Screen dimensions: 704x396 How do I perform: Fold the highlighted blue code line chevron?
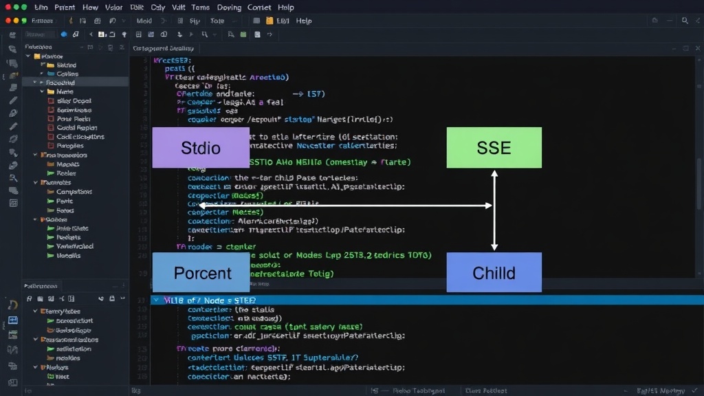(156, 300)
